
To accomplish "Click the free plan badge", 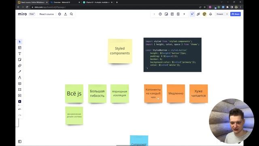I will pos(32,14).
